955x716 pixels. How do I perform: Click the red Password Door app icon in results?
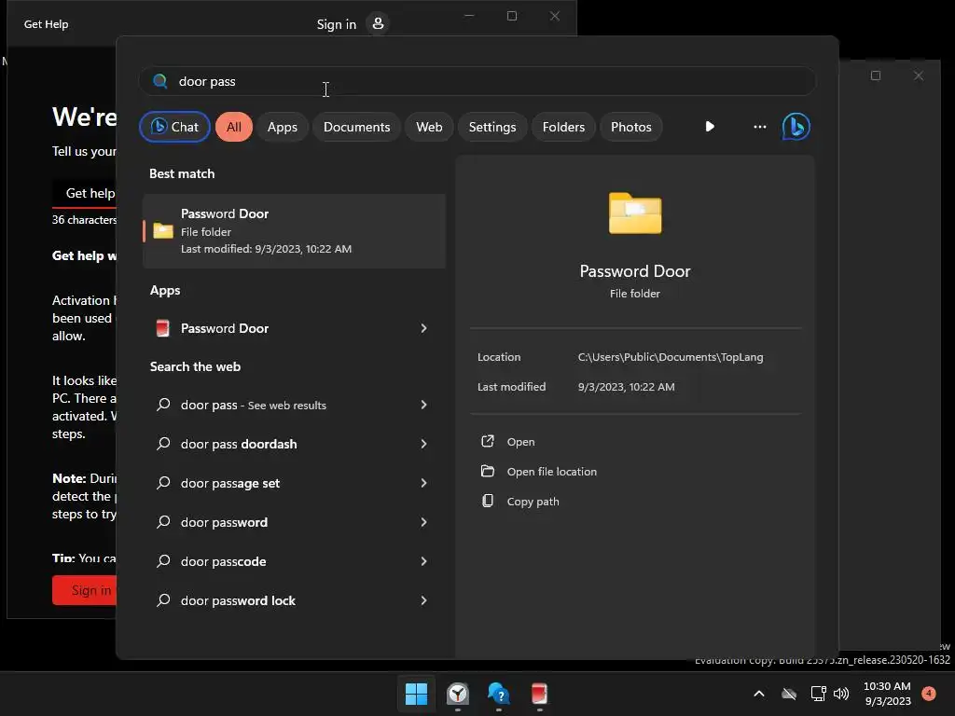pyautogui.click(x=162, y=328)
